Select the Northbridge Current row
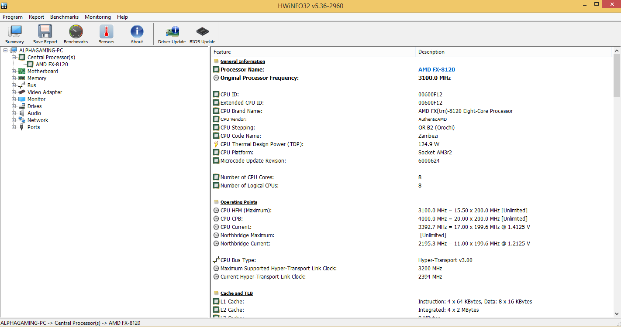 coord(412,243)
